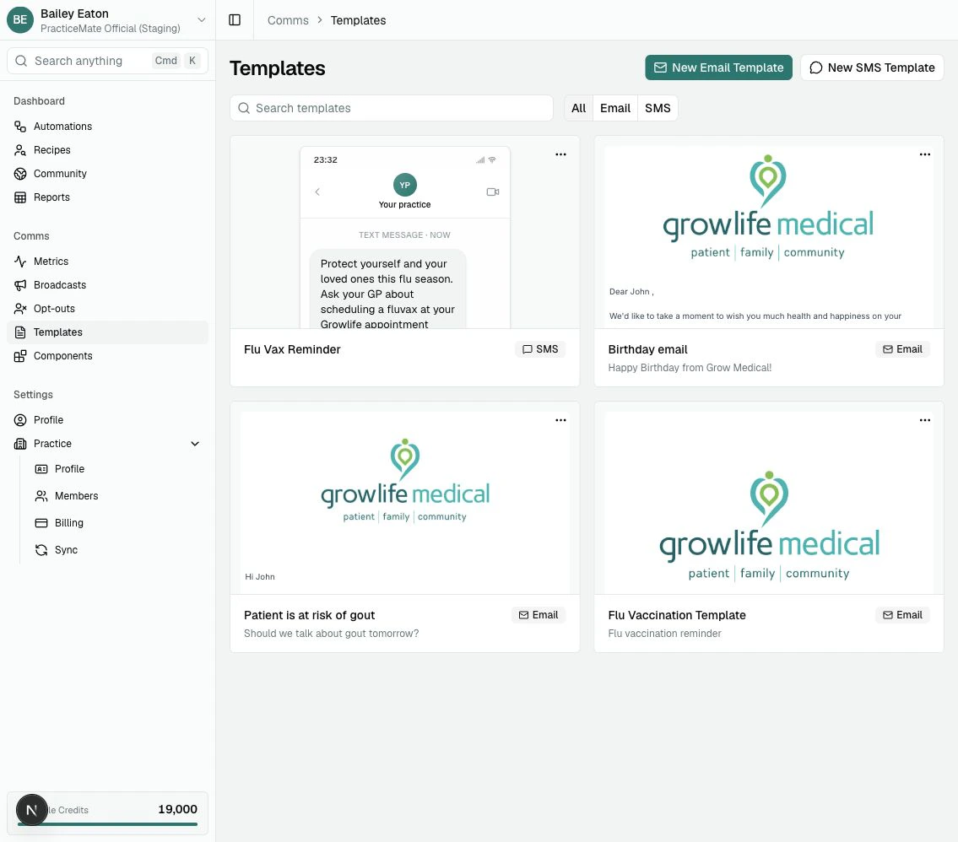Screen dimensions: 958x842
Task: Click Email badge on Flu Vaccination Template
Action: 902,615
